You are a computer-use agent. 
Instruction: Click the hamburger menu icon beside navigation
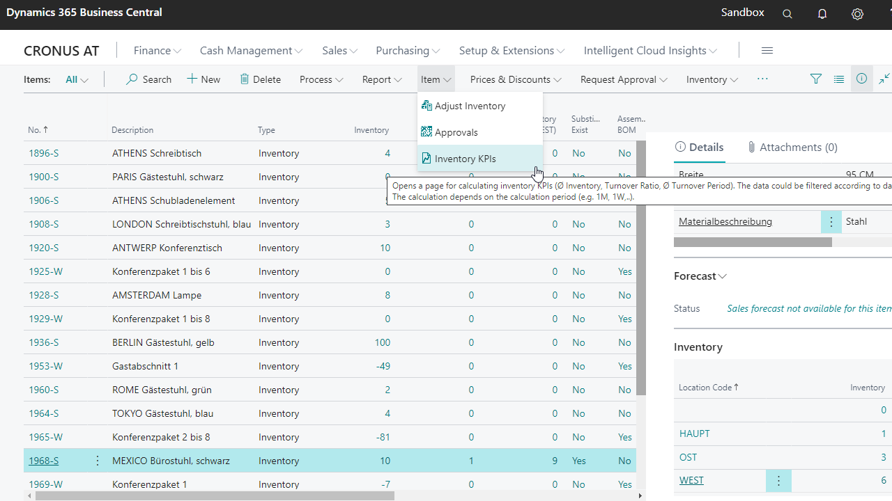click(767, 51)
